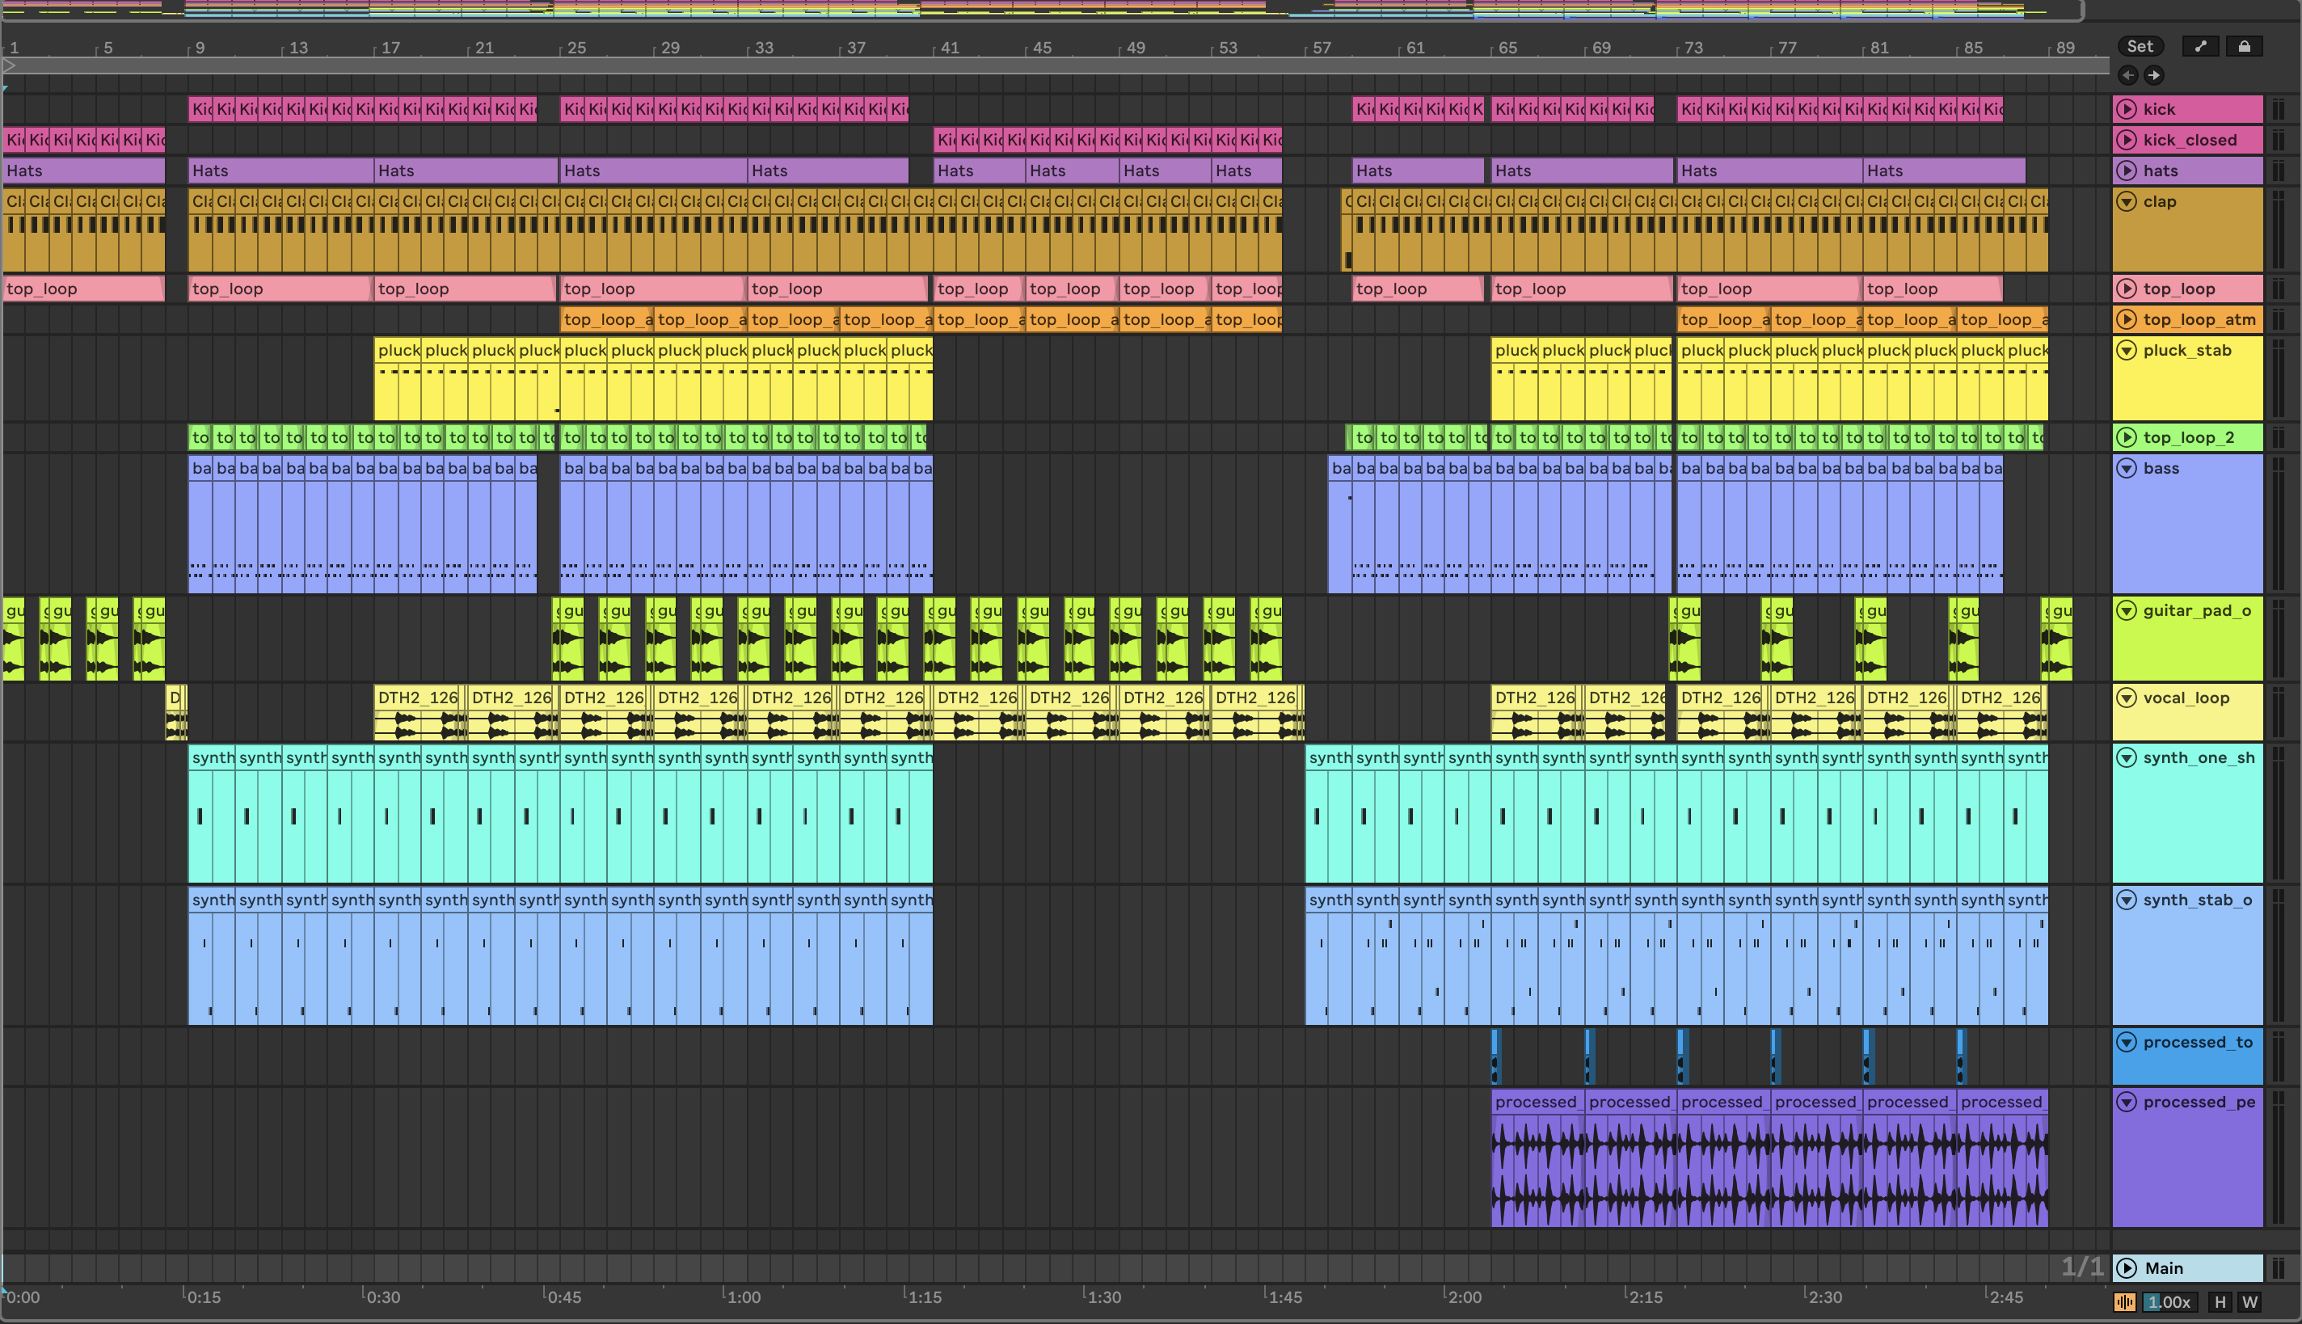Click the 1.00x zoom factor slider
Image resolution: width=2302 pixels, height=1324 pixels.
point(2169,1302)
